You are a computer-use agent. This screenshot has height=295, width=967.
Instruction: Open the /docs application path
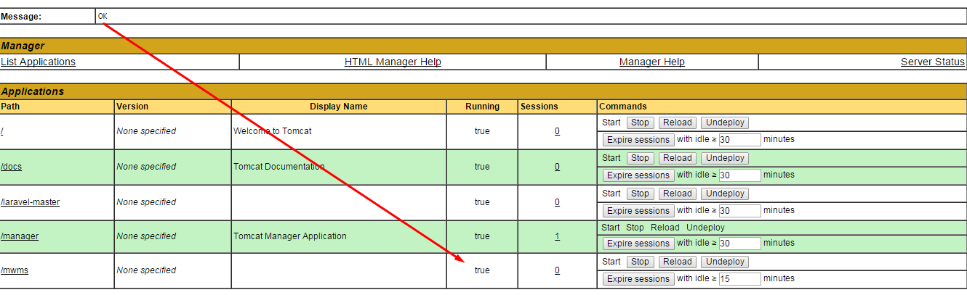point(12,167)
